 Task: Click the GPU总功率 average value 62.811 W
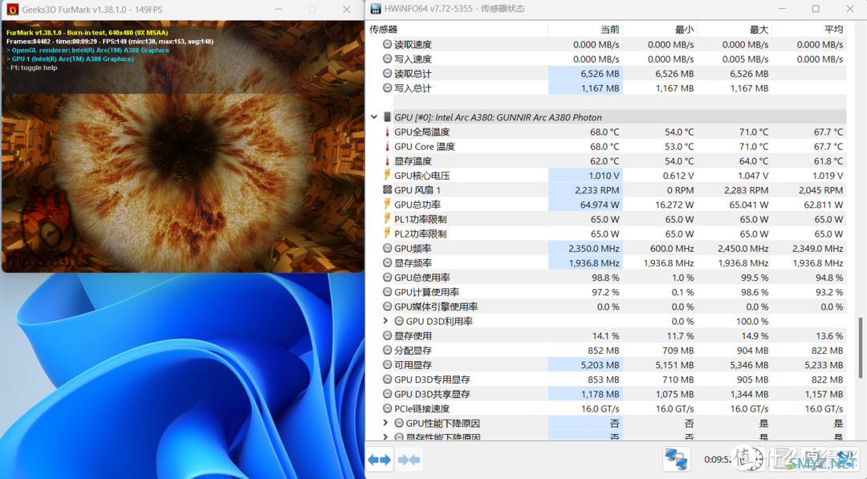(824, 205)
